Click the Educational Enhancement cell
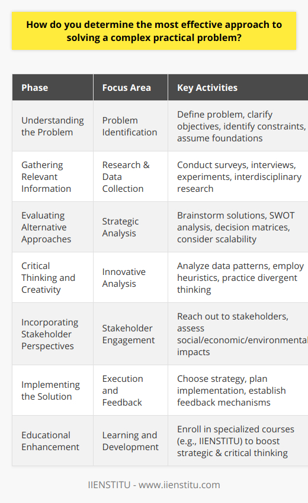308x503 pixels. [53, 441]
